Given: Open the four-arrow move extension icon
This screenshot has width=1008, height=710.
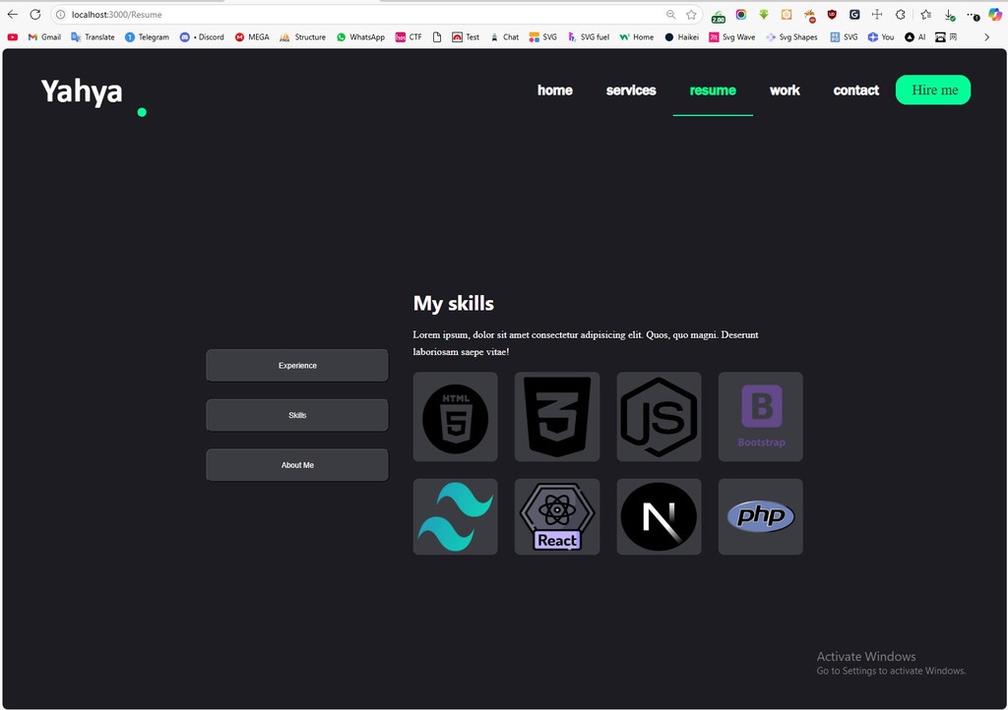Looking at the screenshot, I should tap(877, 14).
